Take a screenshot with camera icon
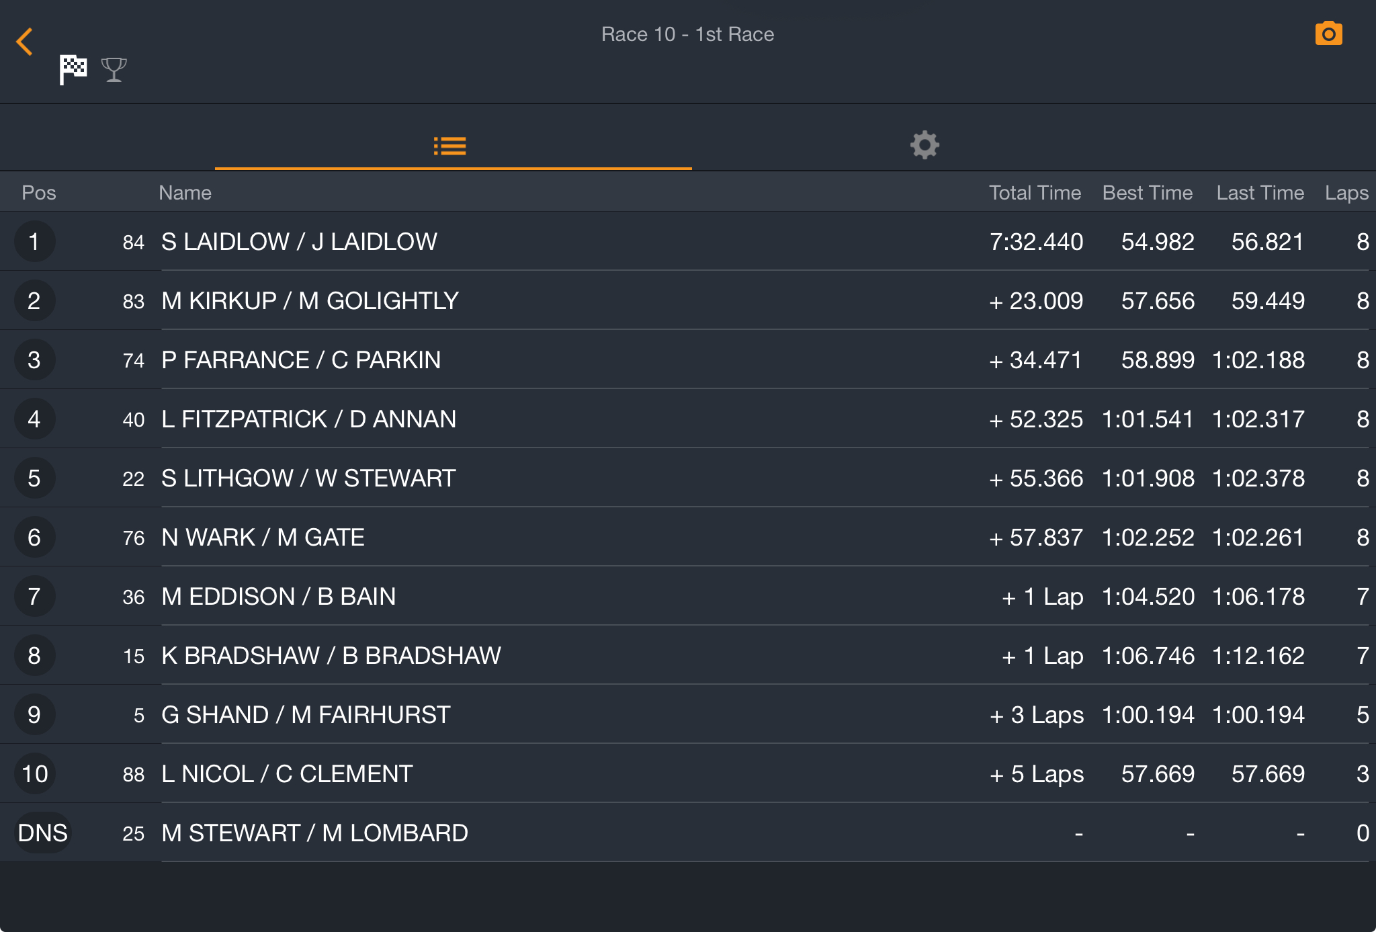 click(1328, 34)
